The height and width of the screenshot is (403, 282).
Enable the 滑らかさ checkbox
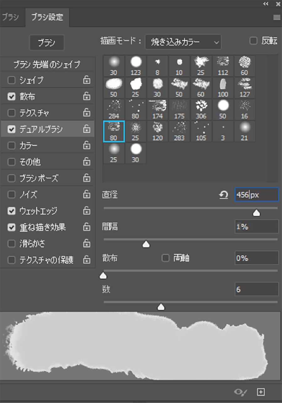click(x=11, y=243)
